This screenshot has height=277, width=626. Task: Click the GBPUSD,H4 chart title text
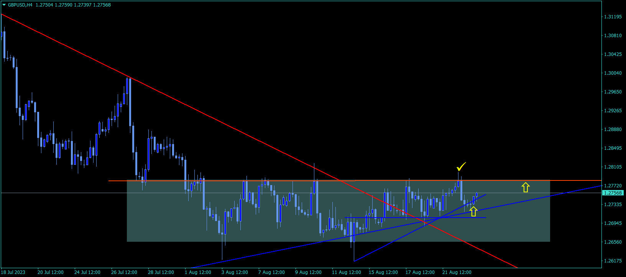click(20, 5)
